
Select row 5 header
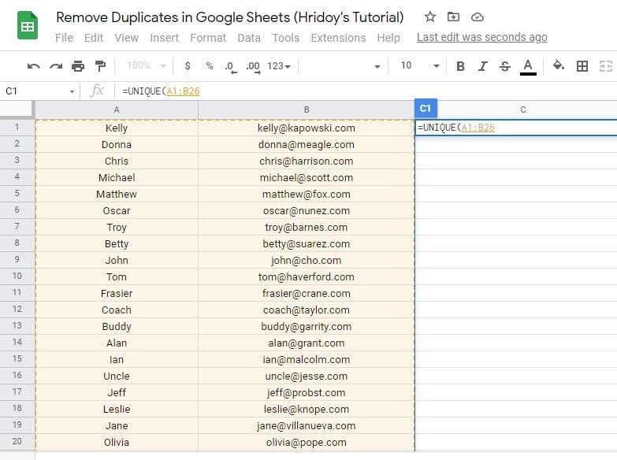coord(17,193)
